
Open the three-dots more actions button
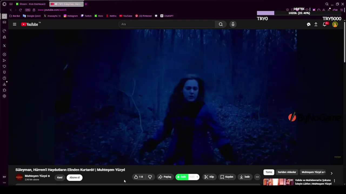(x=257, y=177)
